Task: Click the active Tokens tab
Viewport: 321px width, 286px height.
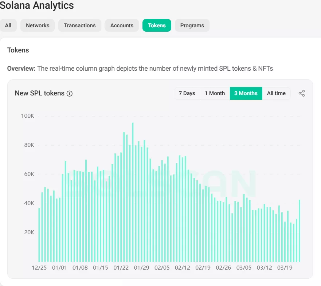Action: point(157,26)
